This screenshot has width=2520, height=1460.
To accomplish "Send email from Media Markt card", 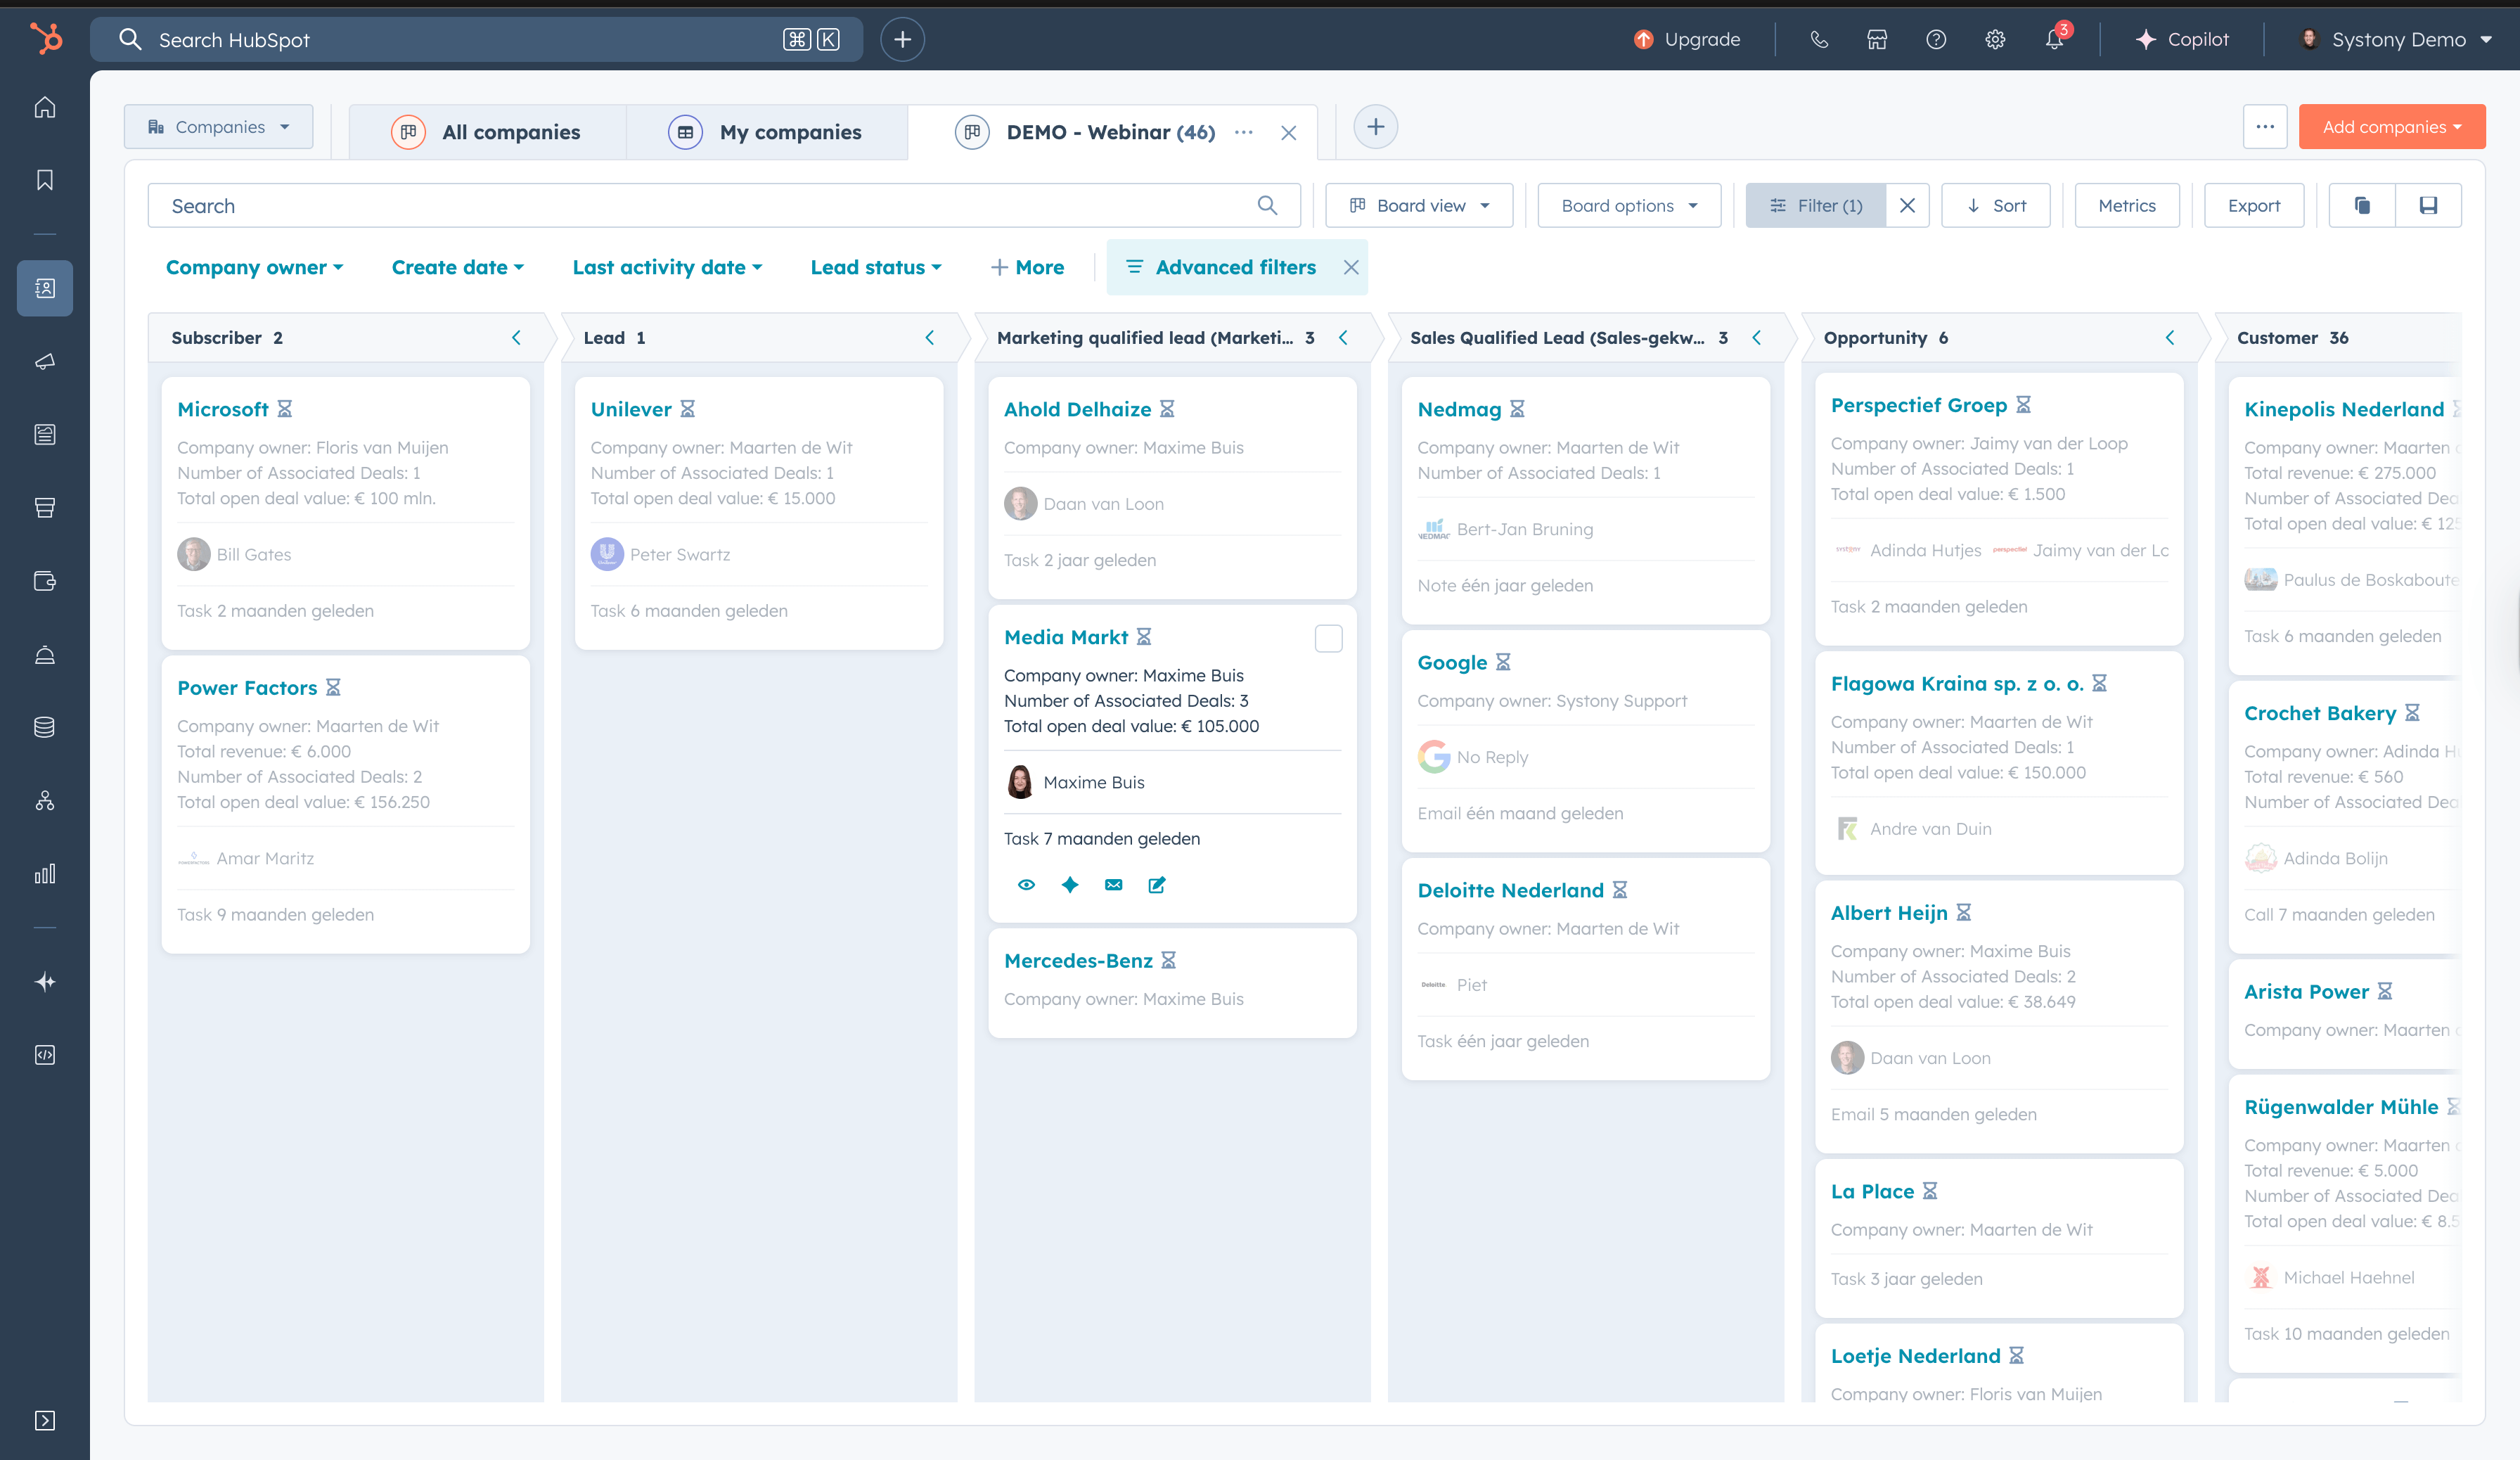I will tap(1113, 884).
